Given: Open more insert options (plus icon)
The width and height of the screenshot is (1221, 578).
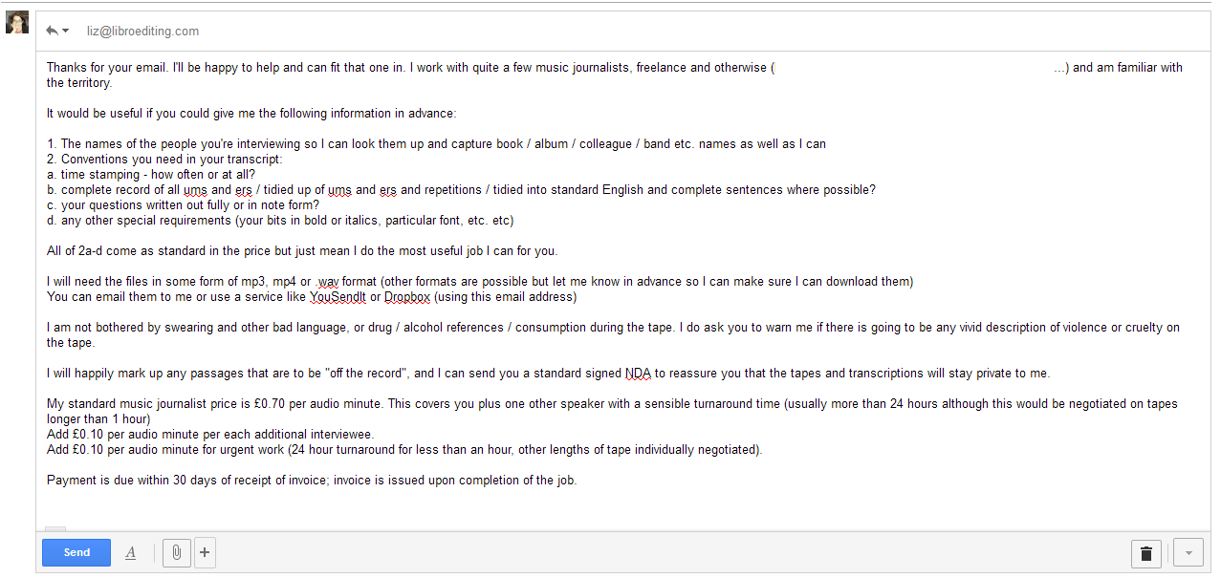Looking at the screenshot, I should coord(205,552).
